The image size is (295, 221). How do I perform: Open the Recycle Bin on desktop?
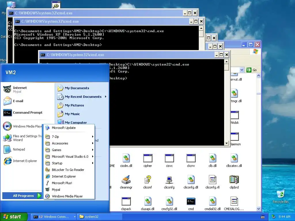[x=281, y=196]
